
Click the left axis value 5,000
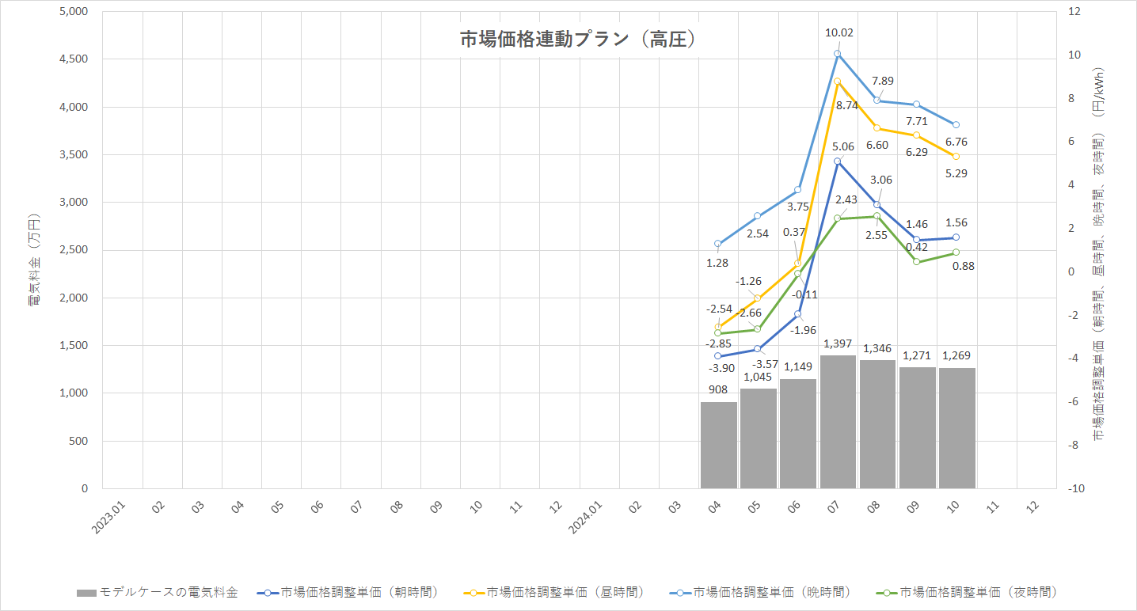pos(73,11)
